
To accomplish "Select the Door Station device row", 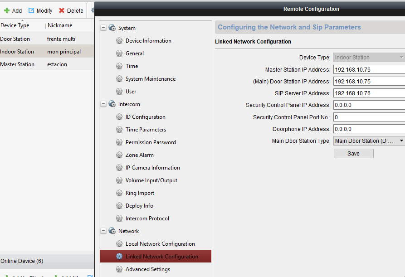I will click(x=47, y=39).
